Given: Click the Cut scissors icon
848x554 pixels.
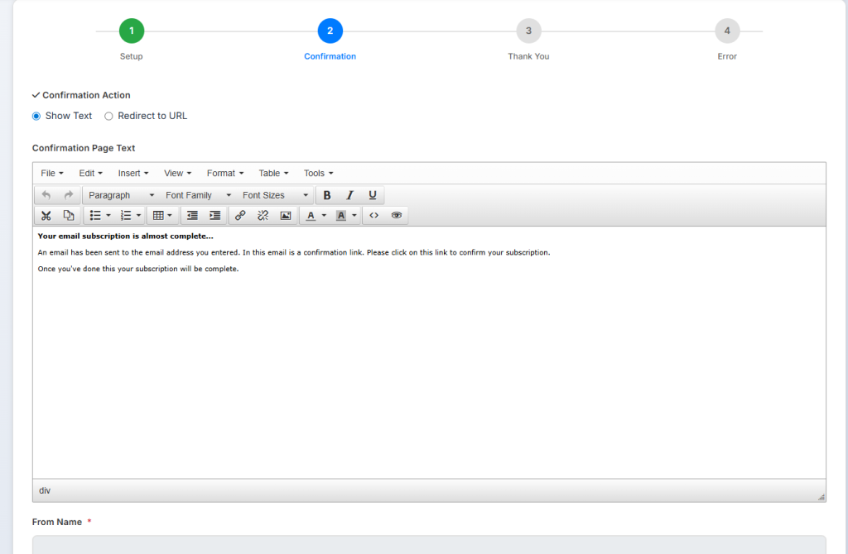Looking at the screenshot, I should (46, 216).
